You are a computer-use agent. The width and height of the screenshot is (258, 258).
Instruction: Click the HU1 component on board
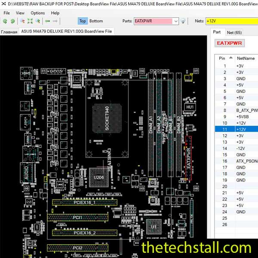tap(190, 107)
